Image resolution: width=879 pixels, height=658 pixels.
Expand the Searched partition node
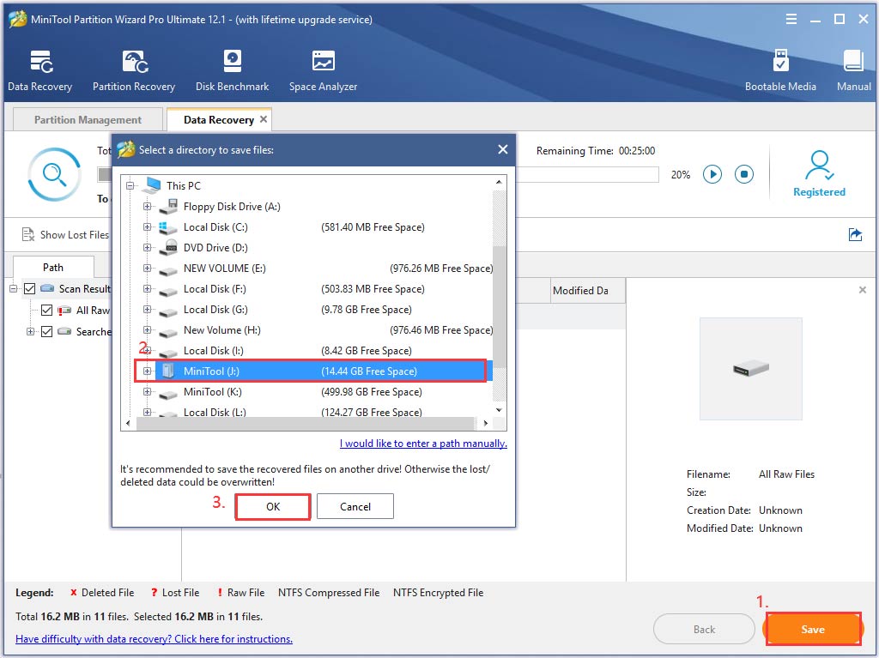(x=31, y=331)
